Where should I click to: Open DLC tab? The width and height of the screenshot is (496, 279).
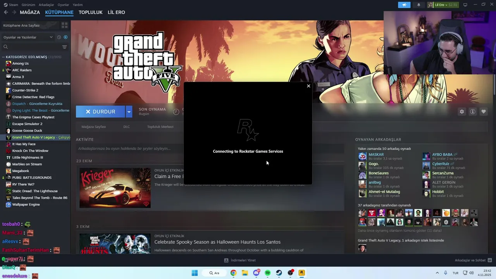(x=126, y=127)
